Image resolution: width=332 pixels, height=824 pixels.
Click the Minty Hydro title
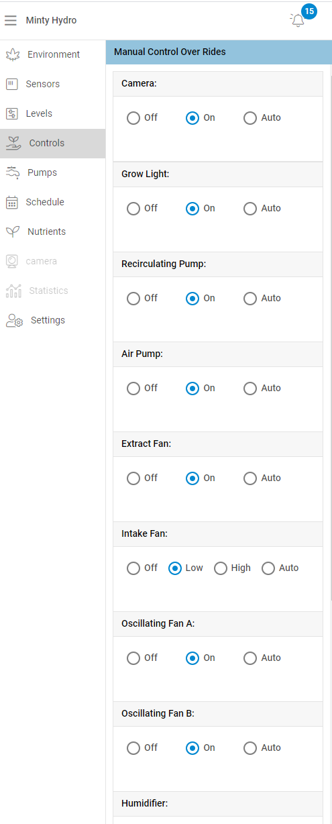51,20
